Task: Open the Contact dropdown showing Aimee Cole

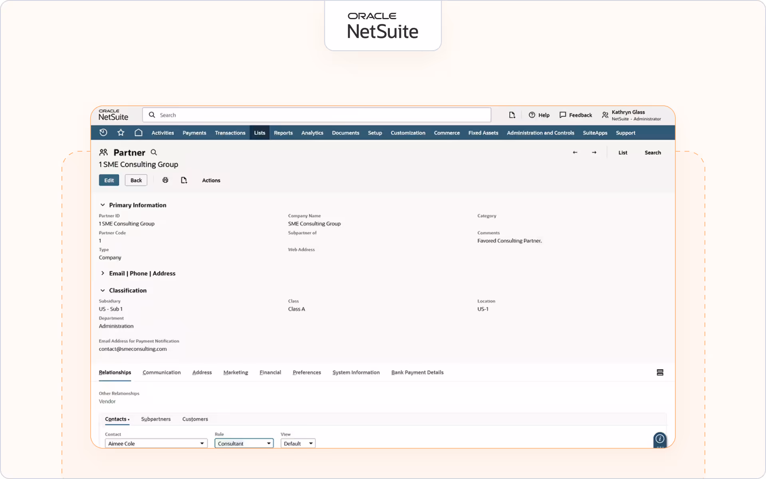Action: 156,443
